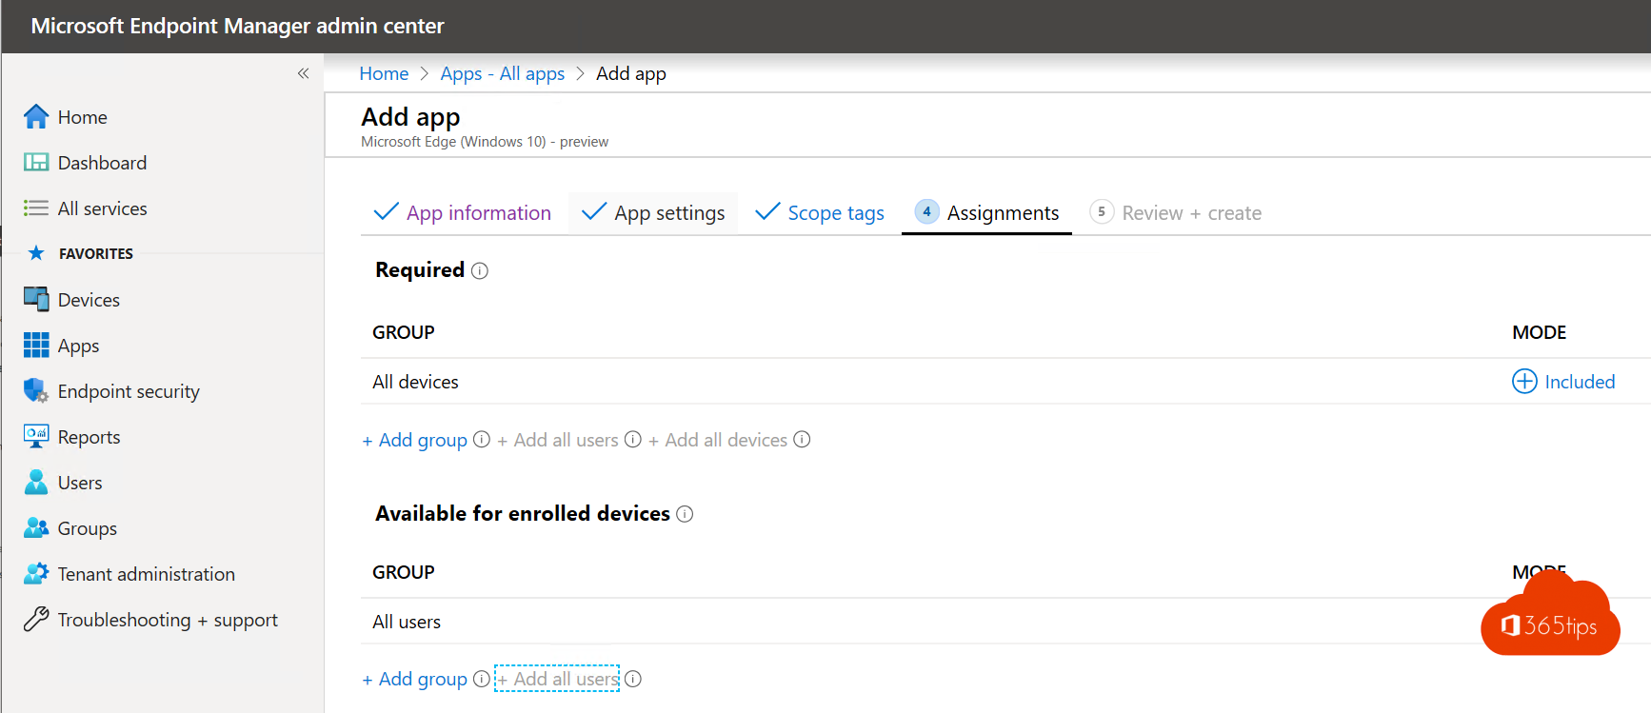This screenshot has height=713, width=1651.
Task: Click info icon after Available section Add group
Action: point(482,679)
